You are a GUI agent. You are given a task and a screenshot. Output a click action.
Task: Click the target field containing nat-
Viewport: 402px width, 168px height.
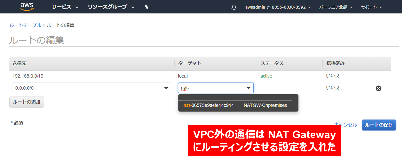coord(211,88)
